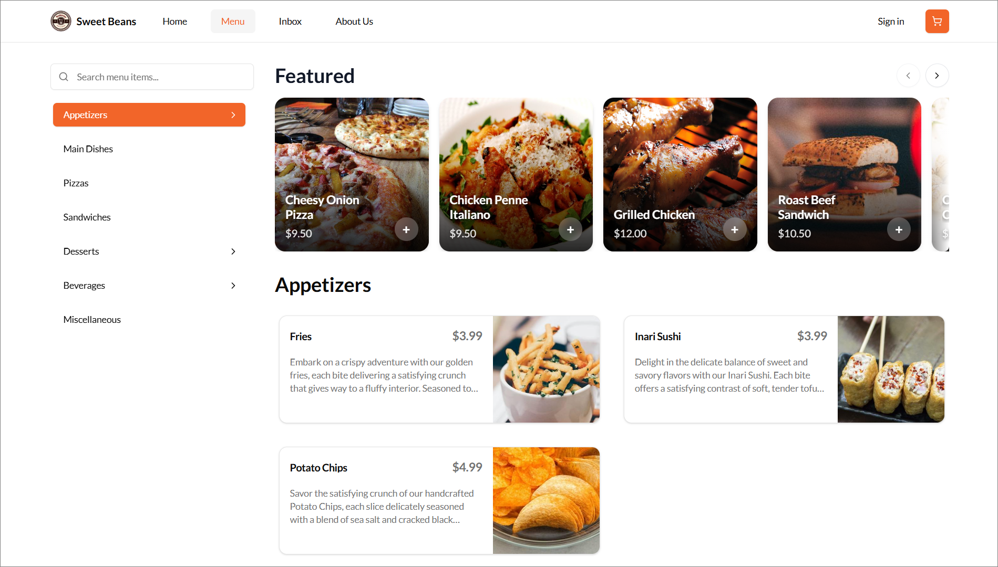998x567 pixels.
Task: Select the Appetizers category
Action: 149,115
